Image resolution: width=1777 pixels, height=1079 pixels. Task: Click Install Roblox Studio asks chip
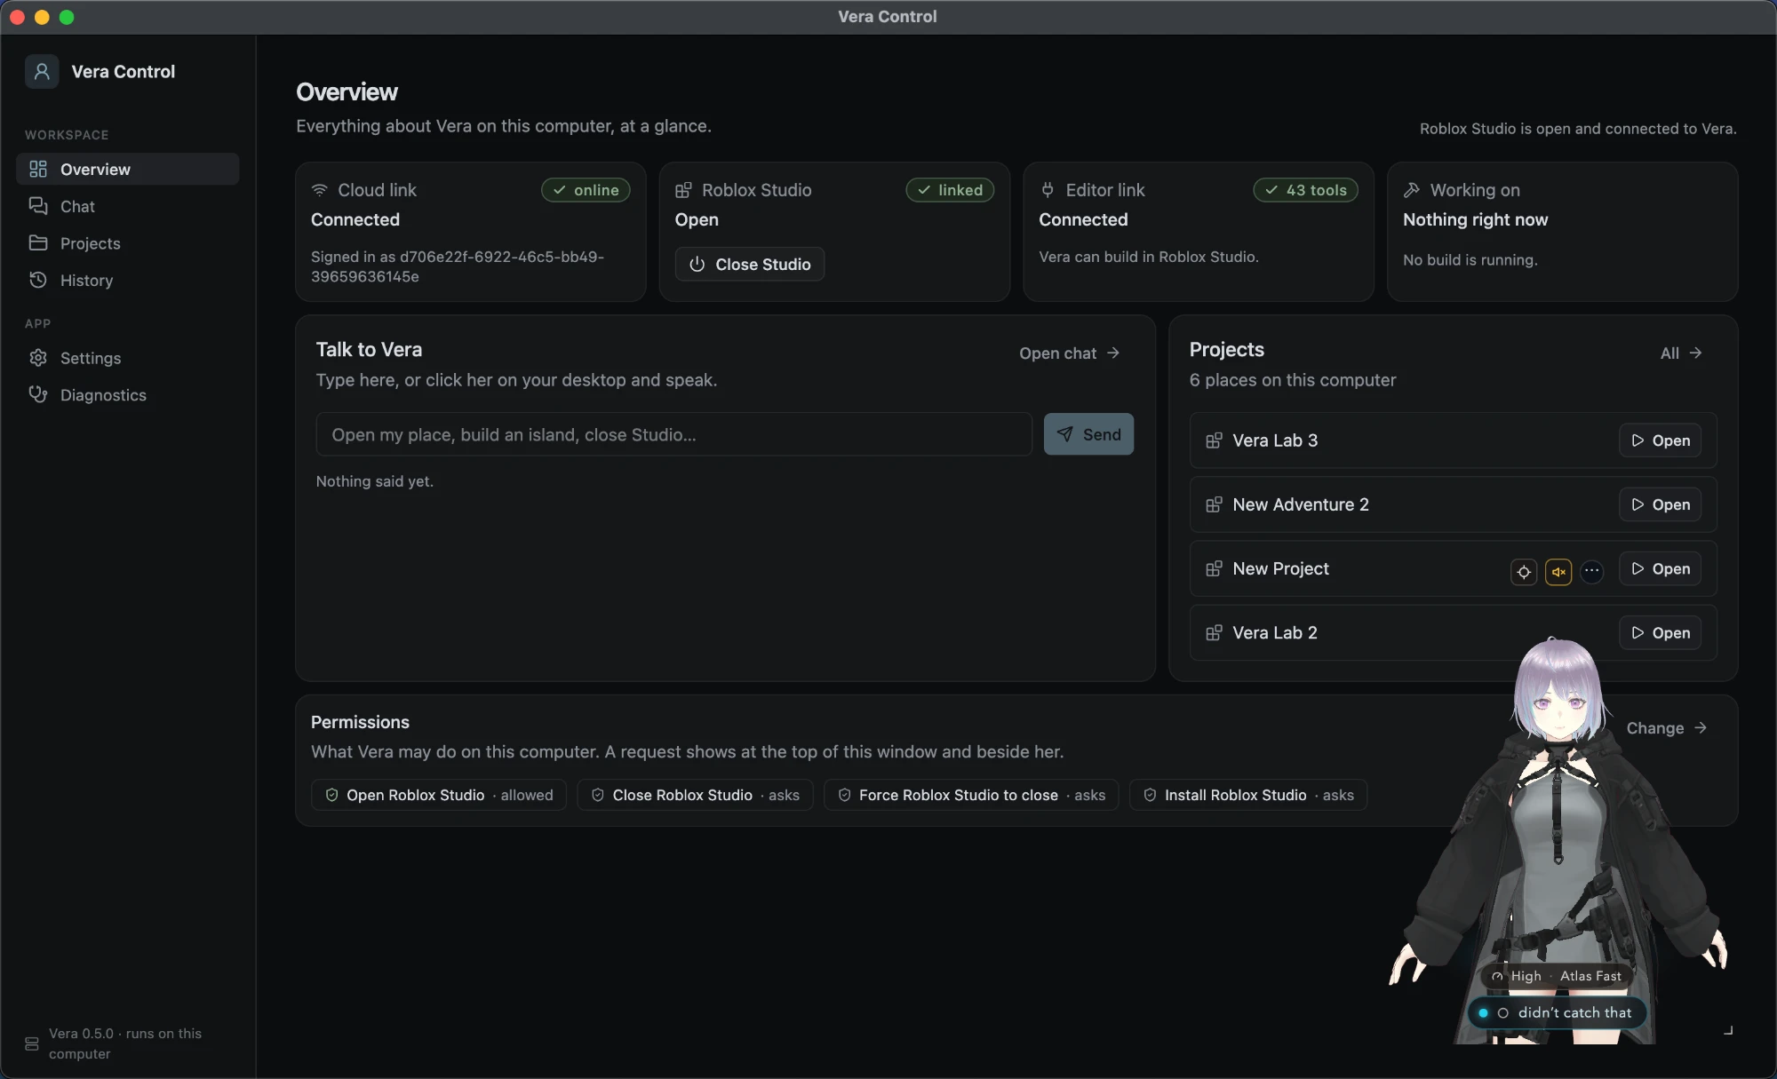(1248, 795)
